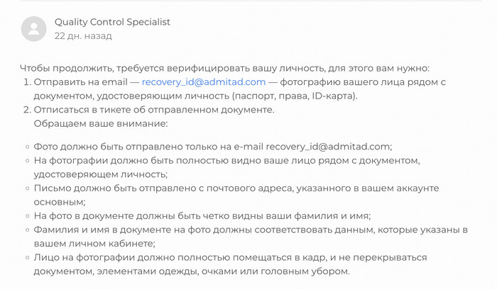Click the gray user avatar icon

tap(34, 29)
